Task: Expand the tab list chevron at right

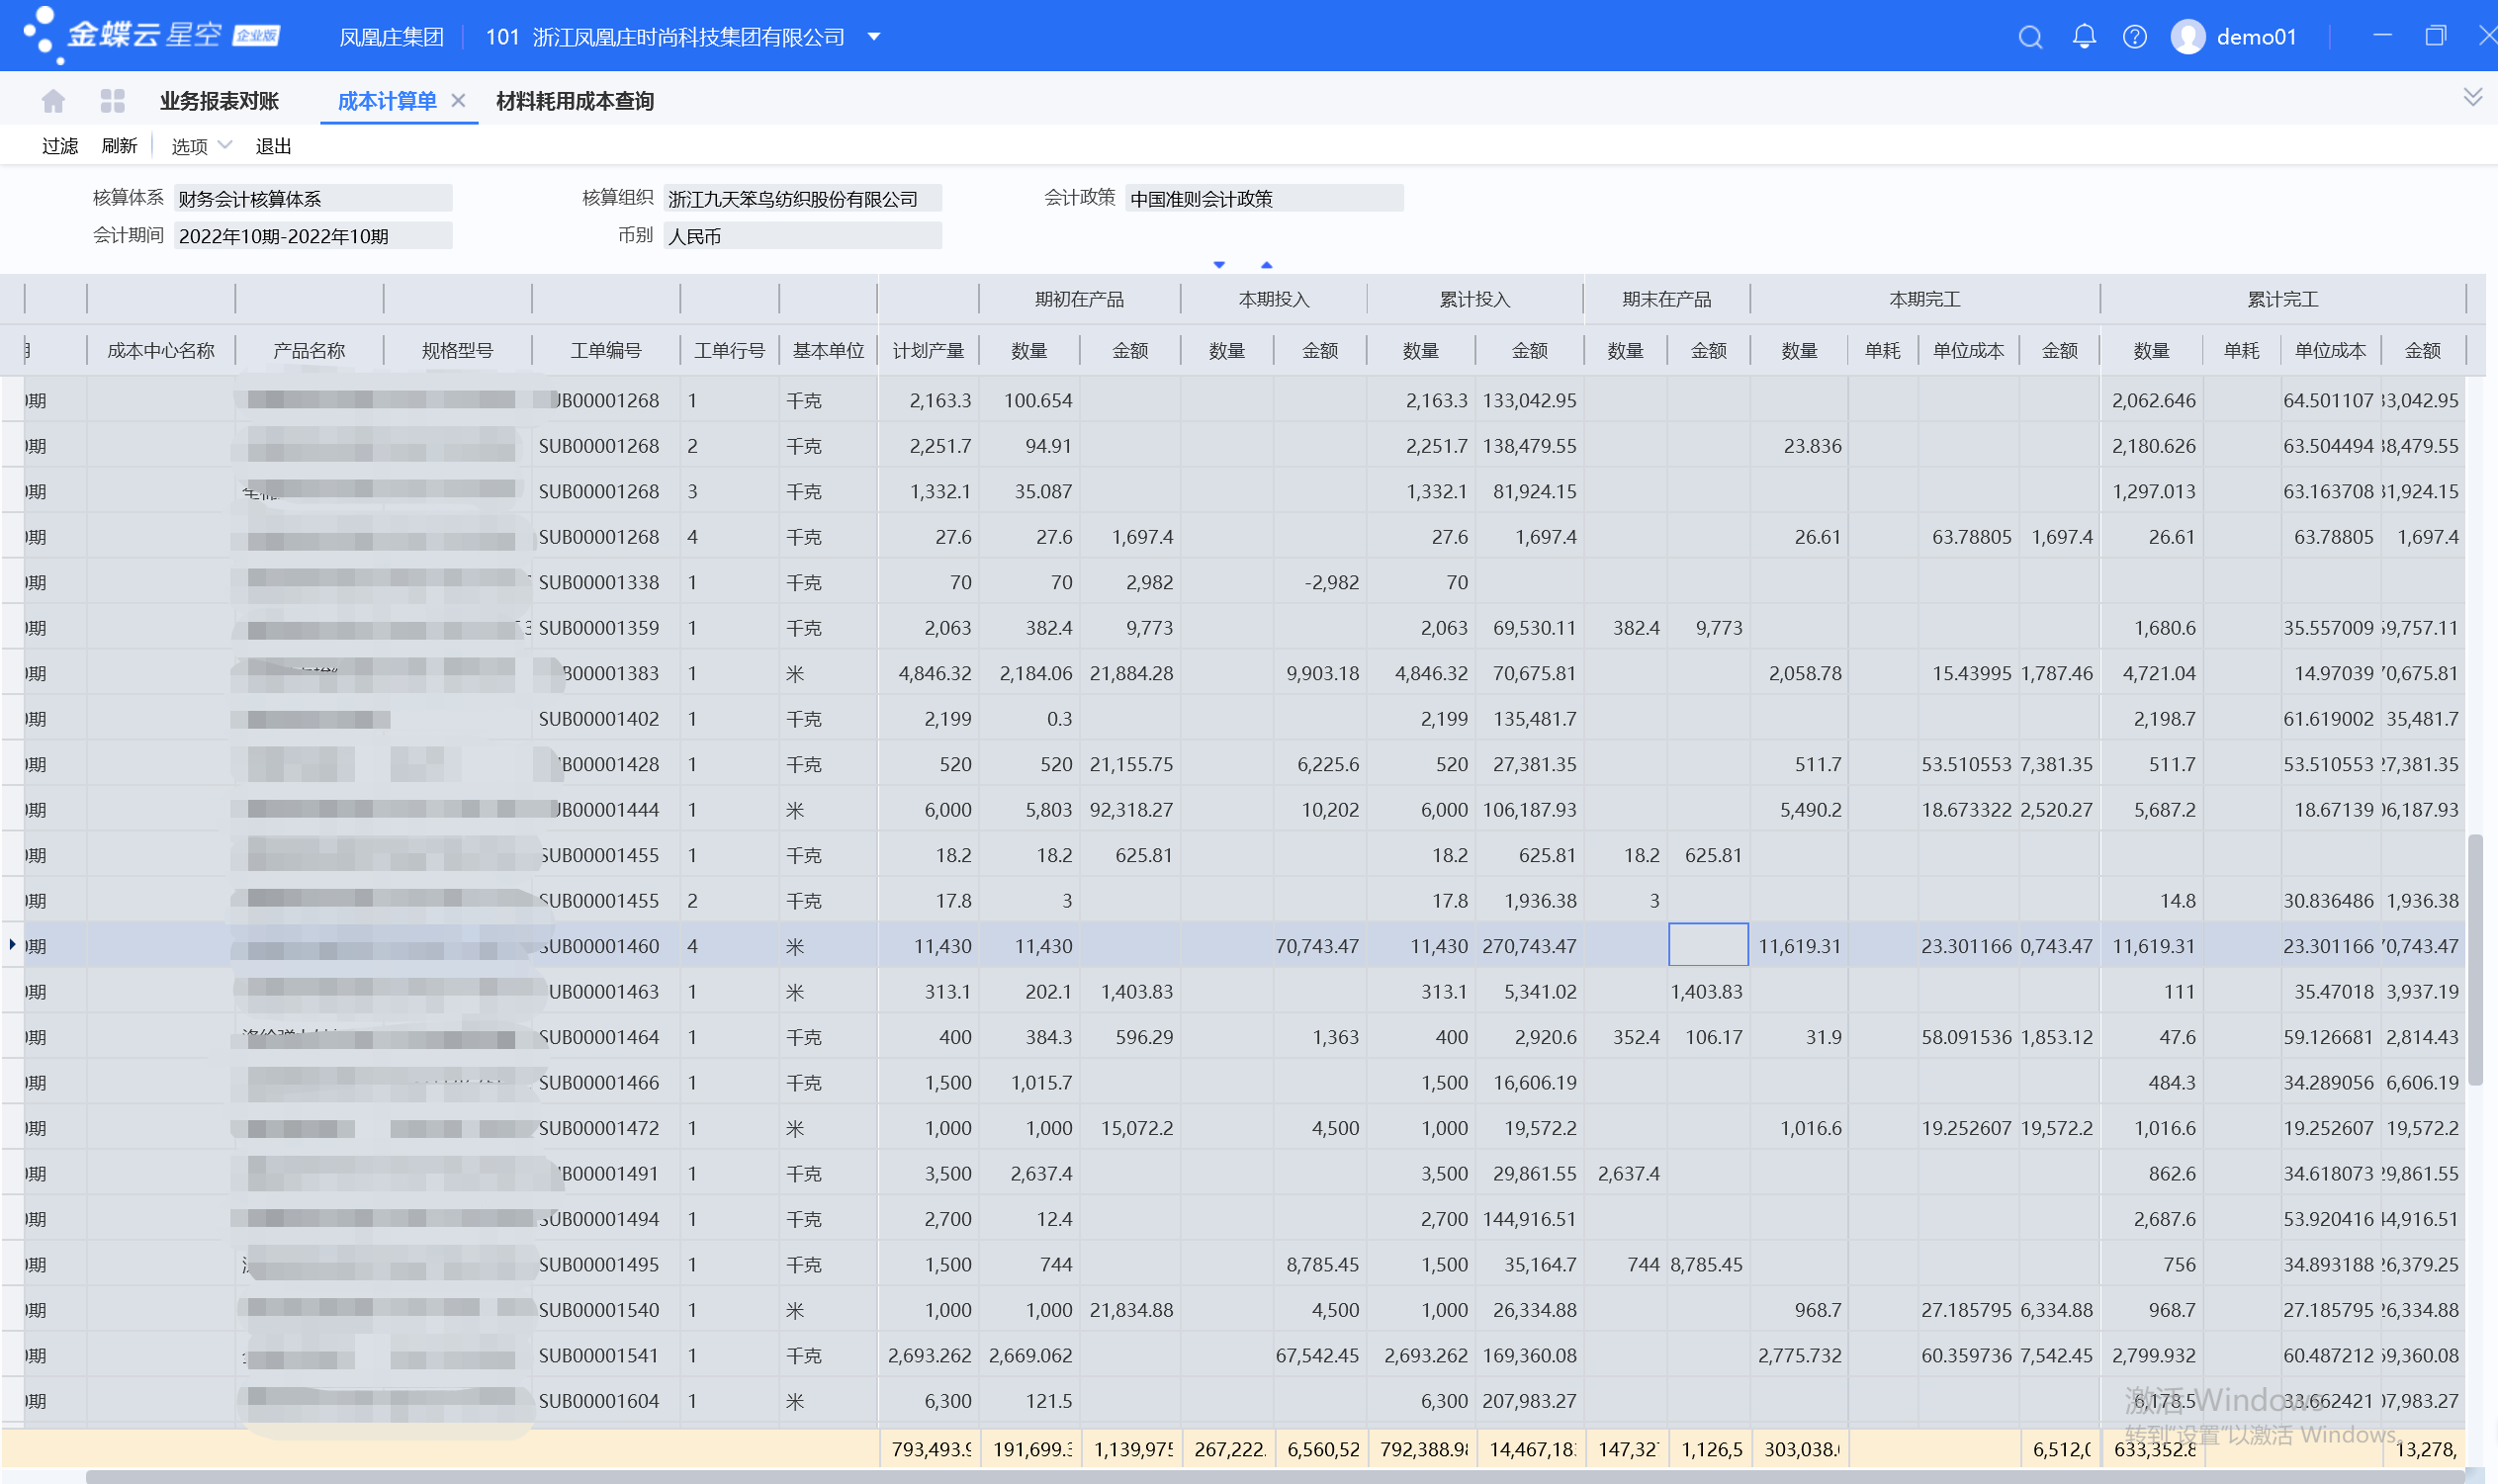Action: (2472, 96)
